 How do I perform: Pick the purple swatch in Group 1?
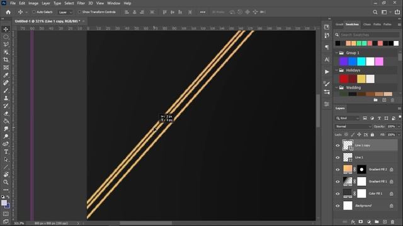[x=344, y=62]
